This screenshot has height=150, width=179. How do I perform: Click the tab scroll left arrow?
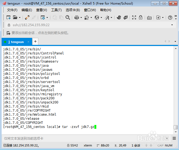coord(165,41)
